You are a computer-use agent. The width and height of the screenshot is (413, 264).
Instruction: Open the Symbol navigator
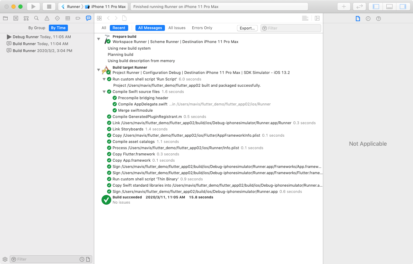coord(26,18)
